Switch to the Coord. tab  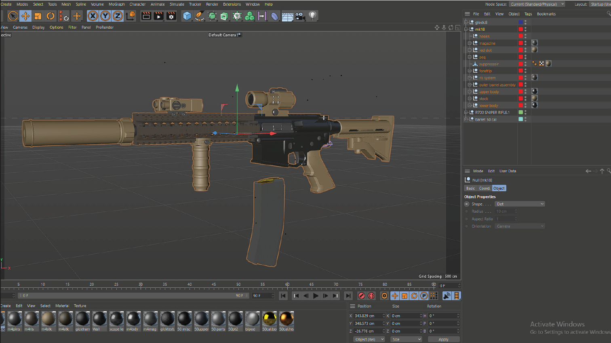click(x=485, y=188)
